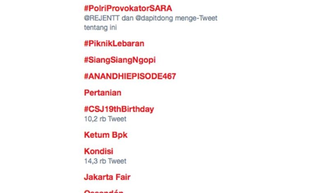The height and width of the screenshot is (193, 320).
Task: Open the #SiangSiangNgopi hashtag
Action: click(120, 60)
